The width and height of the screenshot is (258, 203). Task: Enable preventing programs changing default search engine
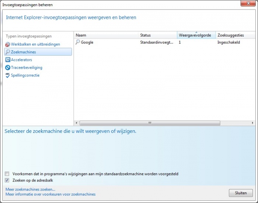tap(7, 174)
